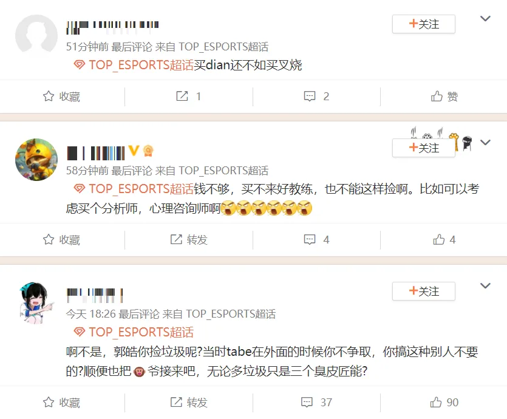Viewport: 507px width, 419px height.
Task: Like the third post with 90 likes
Action: (x=444, y=402)
